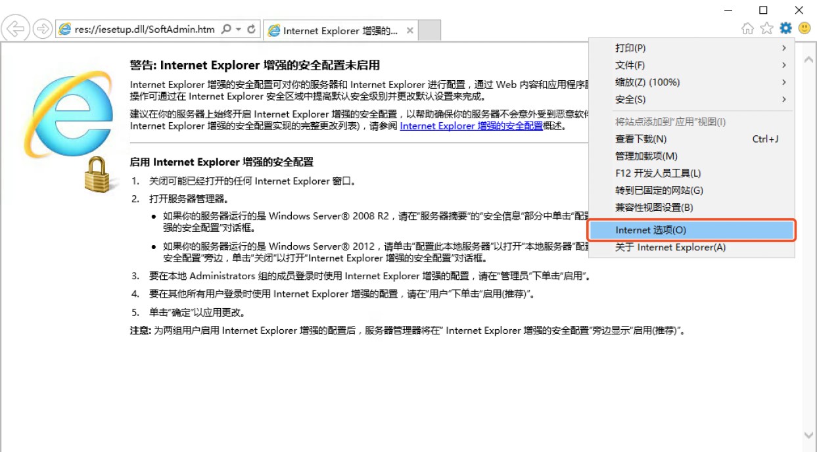
Task: Refresh the page with reload icon
Action: pos(251,30)
